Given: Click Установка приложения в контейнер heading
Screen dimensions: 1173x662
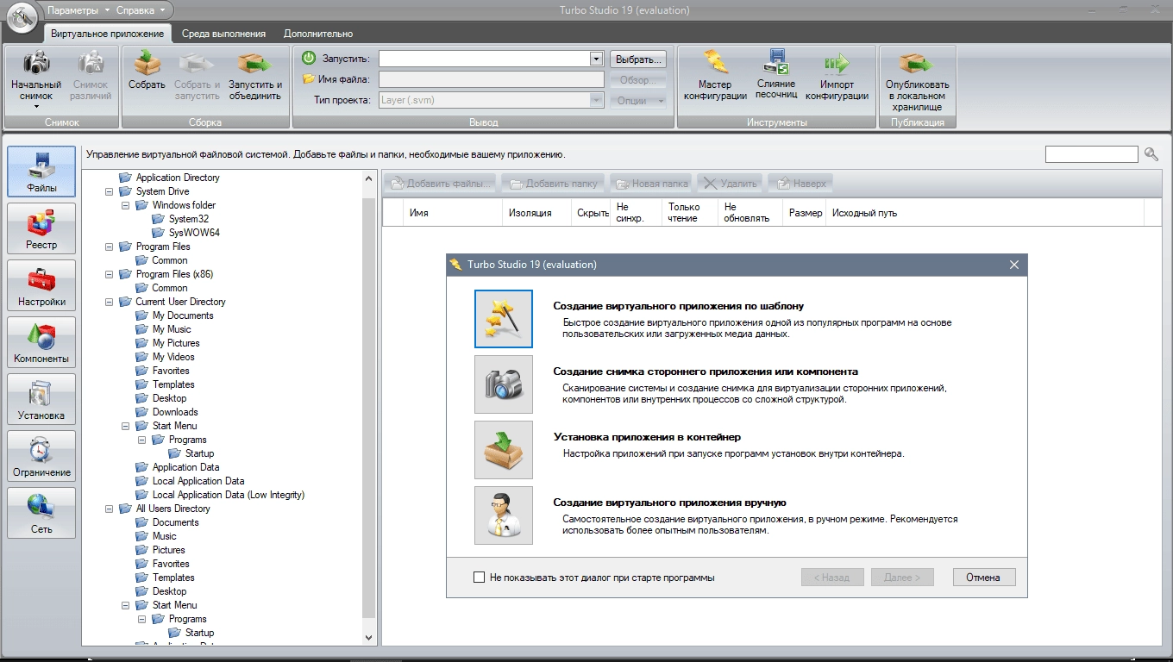Looking at the screenshot, I should click(x=647, y=437).
